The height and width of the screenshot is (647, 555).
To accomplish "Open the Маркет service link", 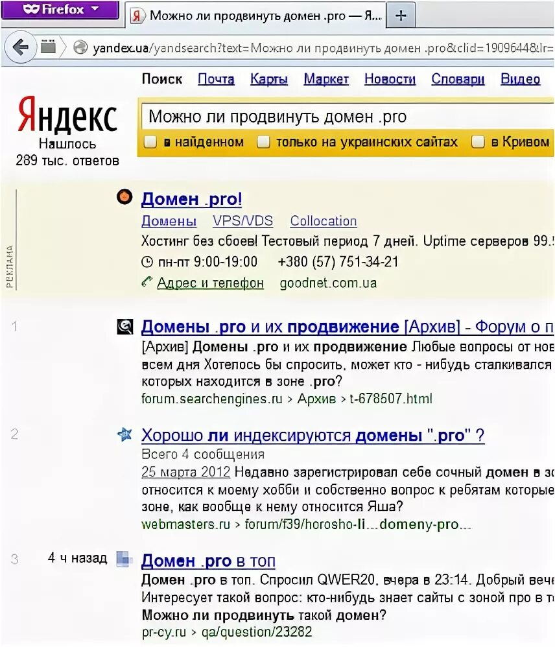I will 326,79.
